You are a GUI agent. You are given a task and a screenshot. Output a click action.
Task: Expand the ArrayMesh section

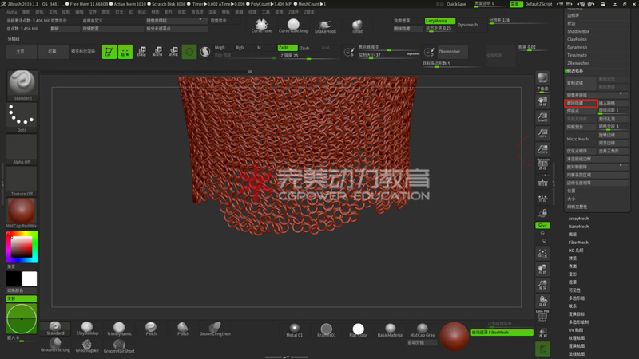point(578,219)
